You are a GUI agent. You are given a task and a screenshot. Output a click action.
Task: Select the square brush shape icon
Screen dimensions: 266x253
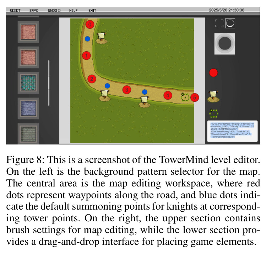coord(219,23)
